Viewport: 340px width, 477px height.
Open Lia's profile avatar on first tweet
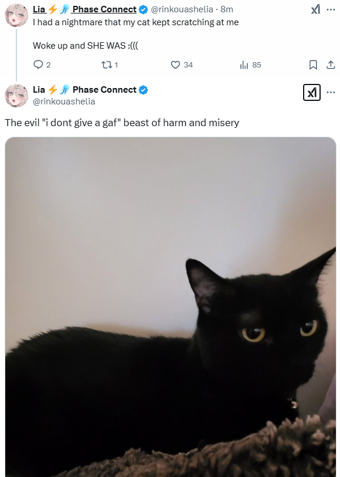point(16,15)
